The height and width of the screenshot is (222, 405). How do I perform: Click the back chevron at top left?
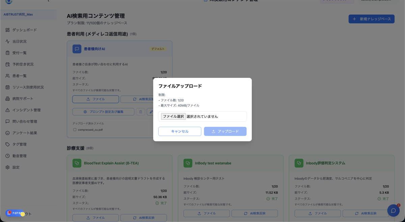(48, 1)
